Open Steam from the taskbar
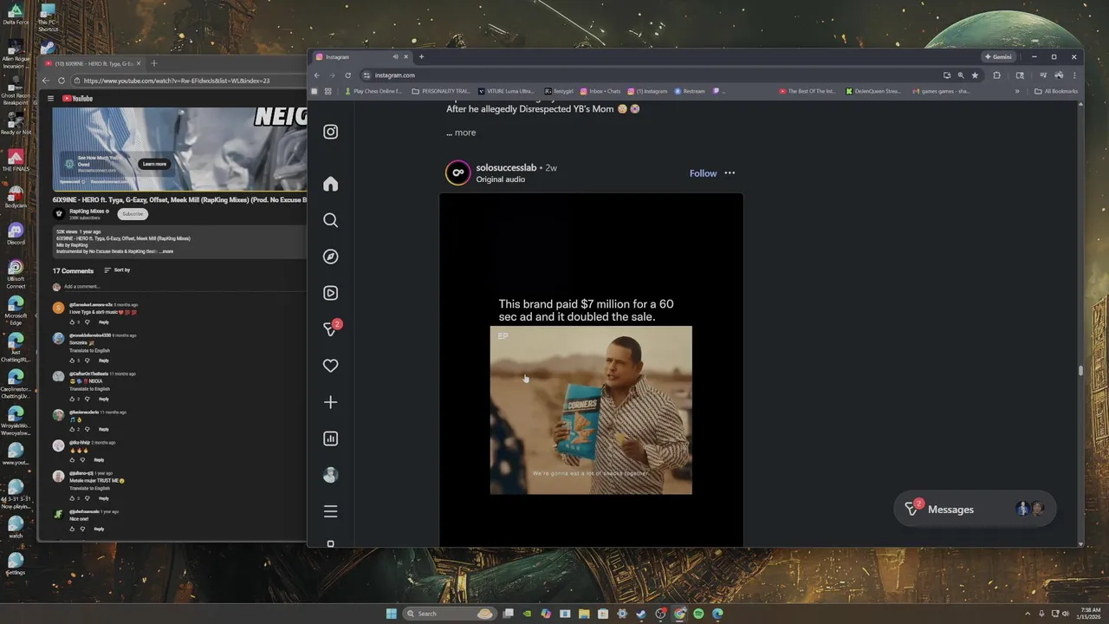The width and height of the screenshot is (1109, 624). click(x=641, y=614)
